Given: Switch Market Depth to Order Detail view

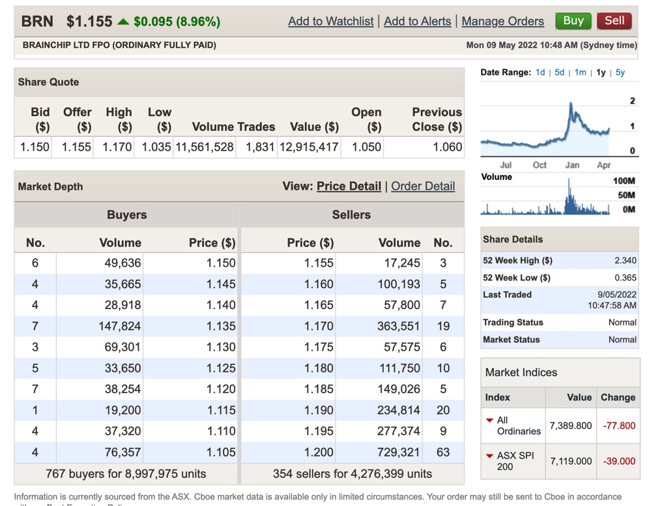Looking at the screenshot, I should 423,186.
